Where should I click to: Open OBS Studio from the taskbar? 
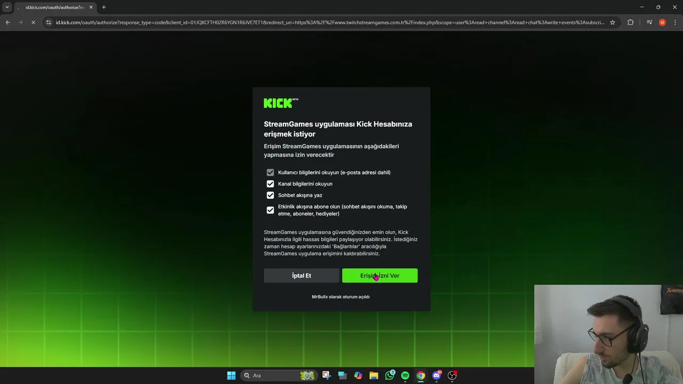[452, 375]
